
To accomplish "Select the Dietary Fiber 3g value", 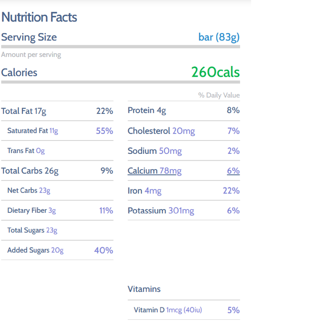I will coord(52,210).
